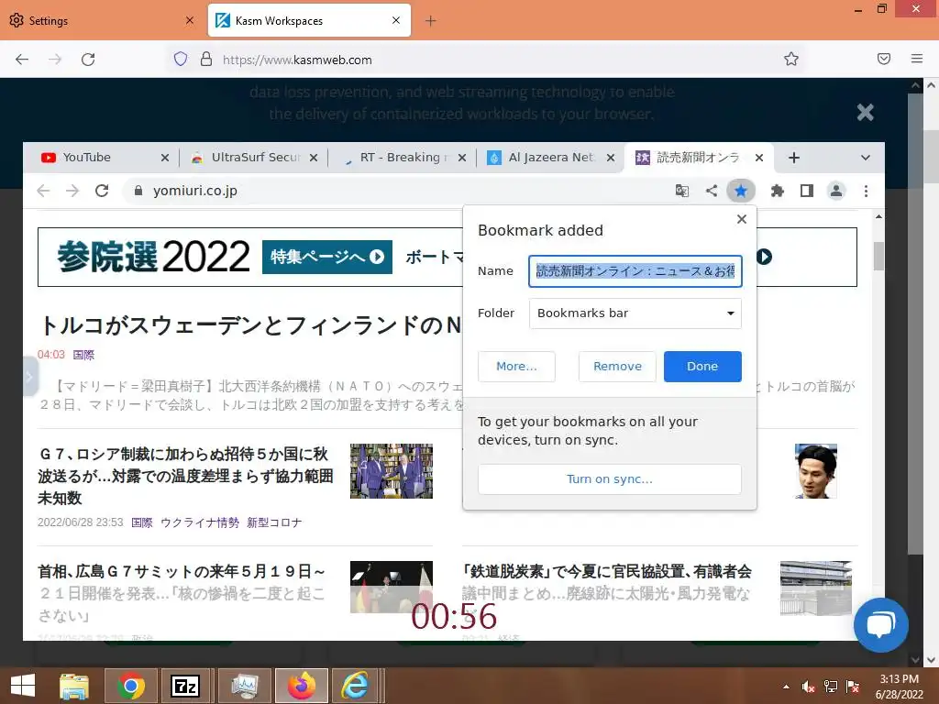Reload the Kasm Workspaces page in Firefox
The height and width of the screenshot is (704, 939).
[x=88, y=60]
